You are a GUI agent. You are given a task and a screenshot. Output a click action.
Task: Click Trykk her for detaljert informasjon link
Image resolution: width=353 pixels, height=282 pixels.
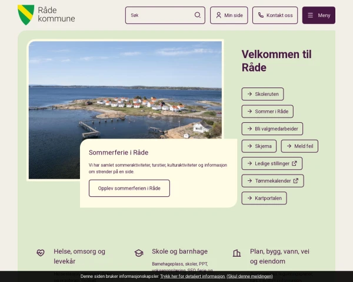coord(192,276)
